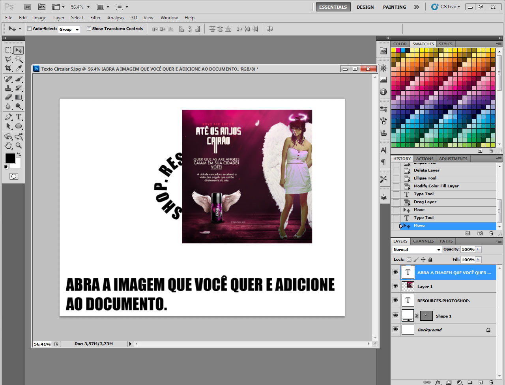Select the Zoom tool in toolbox
505x385 pixels.
[19, 146]
